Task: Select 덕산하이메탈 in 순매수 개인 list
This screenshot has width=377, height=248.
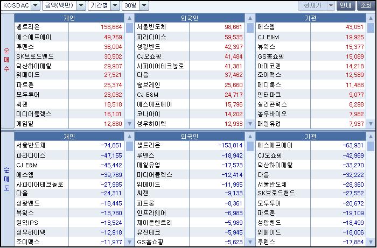Action: click(x=34, y=66)
